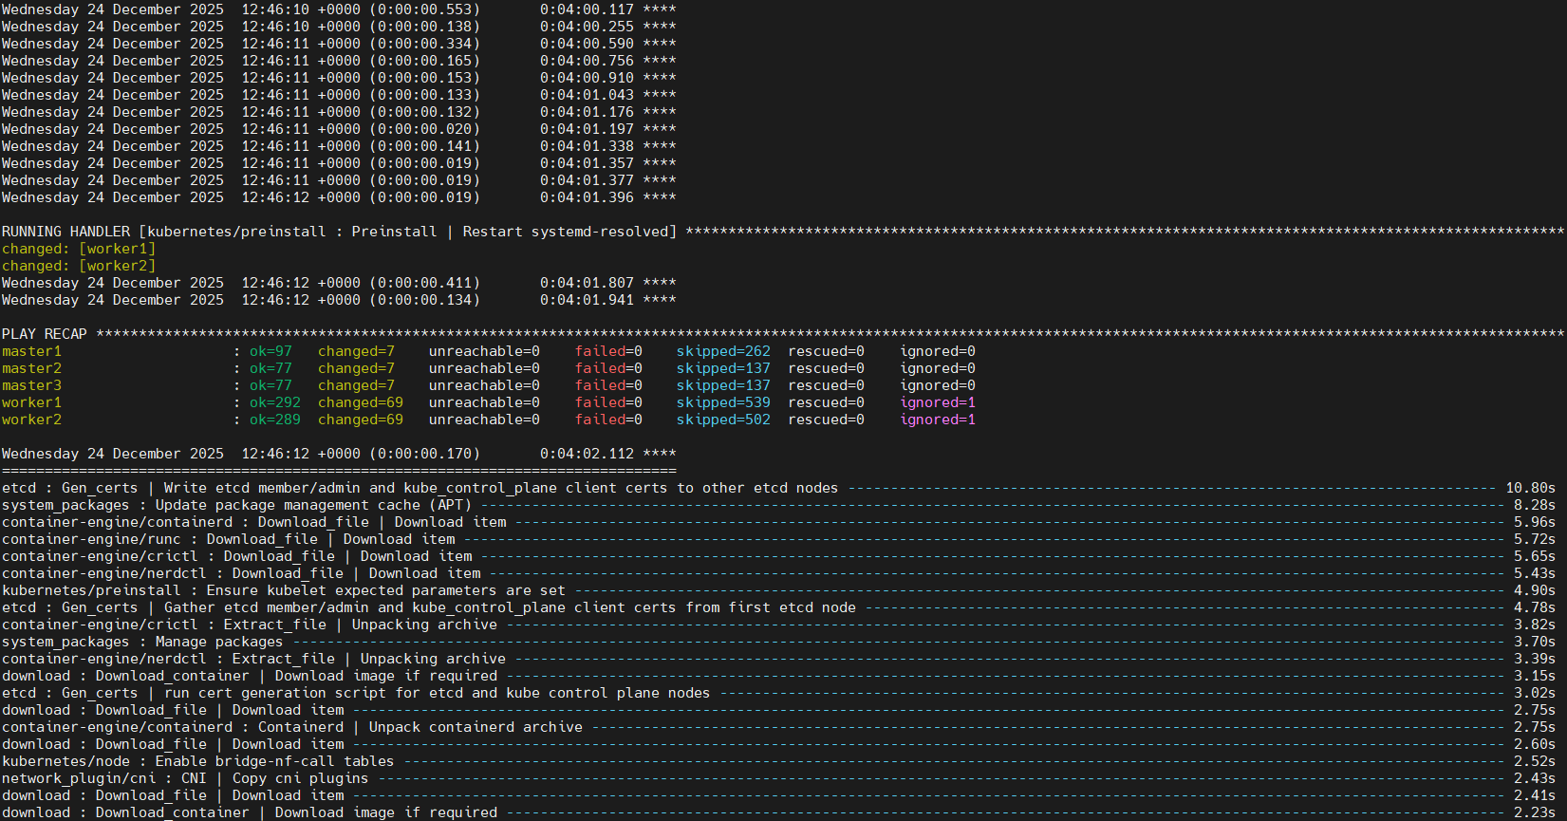
Task: Click 'network_plugin/cni : CNI | Copy cni plugins' line
Action: (778, 778)
